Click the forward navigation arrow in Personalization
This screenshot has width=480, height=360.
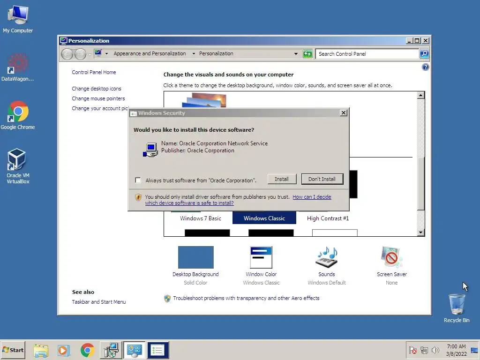(80, 54)
